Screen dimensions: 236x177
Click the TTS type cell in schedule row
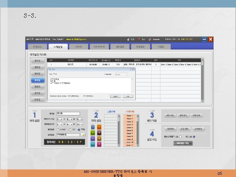click(x=118, y=65)
